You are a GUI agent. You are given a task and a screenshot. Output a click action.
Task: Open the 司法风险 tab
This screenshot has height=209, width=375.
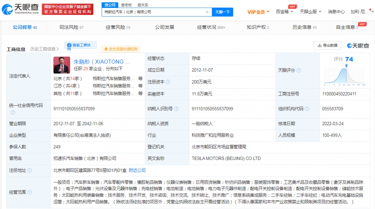pyautogui.click(x=71, y=27)
